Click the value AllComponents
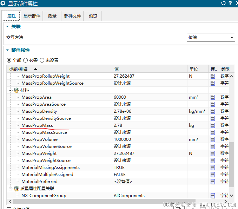The image size is (238, 209). click(x=129, y=196)
